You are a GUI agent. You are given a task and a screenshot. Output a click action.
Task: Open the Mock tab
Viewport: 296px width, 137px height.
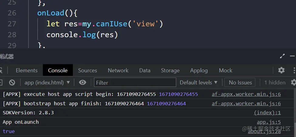226,70
